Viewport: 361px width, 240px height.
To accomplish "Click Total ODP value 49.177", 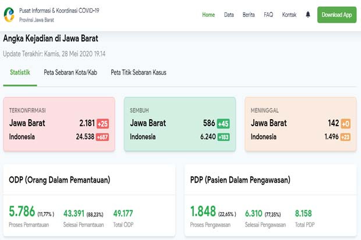I will coord(123,214).
